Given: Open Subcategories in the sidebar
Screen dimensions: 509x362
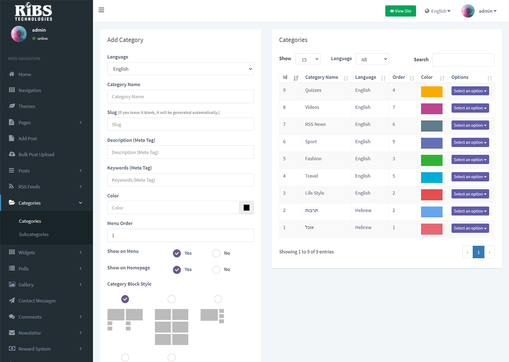Looking at the screenshot, I should 33,235.
